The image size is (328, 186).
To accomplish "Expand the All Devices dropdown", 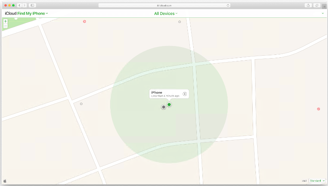I will coord(166,14).
